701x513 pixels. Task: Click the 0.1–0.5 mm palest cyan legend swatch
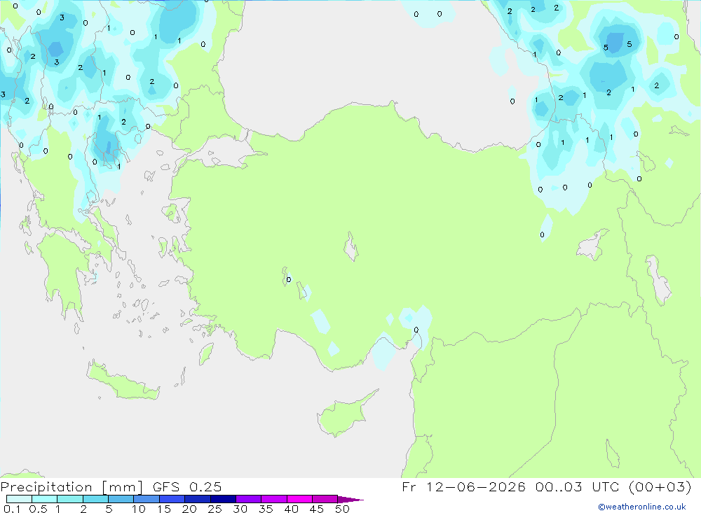[x=19, y=499]
